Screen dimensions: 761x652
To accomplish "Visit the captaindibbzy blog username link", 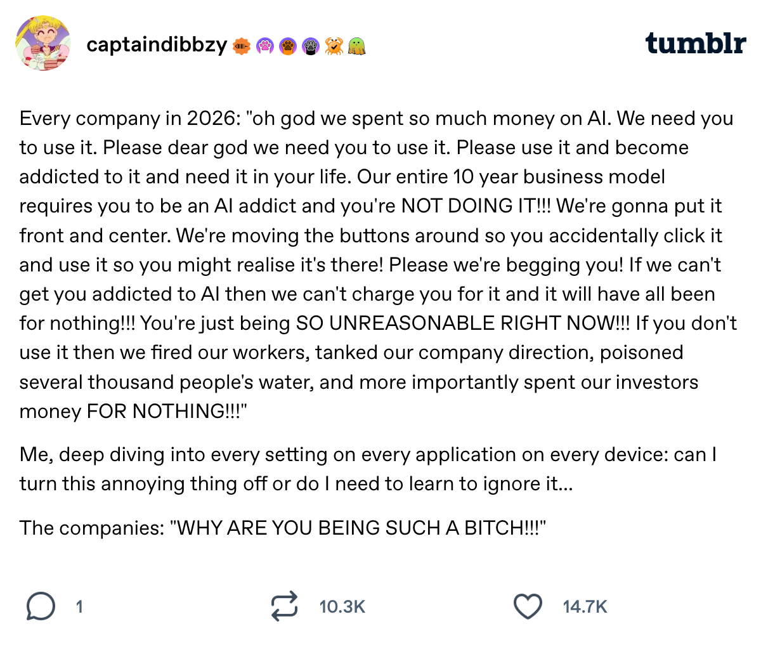I will click(x=157, y=44).
